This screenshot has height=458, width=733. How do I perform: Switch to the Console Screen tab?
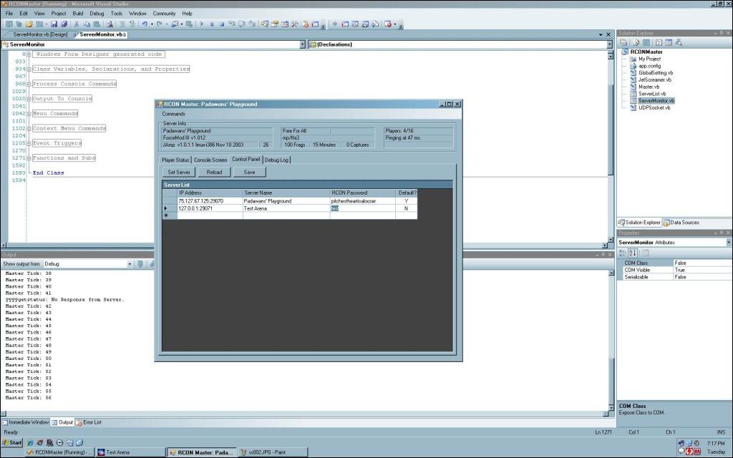[210, 160]
